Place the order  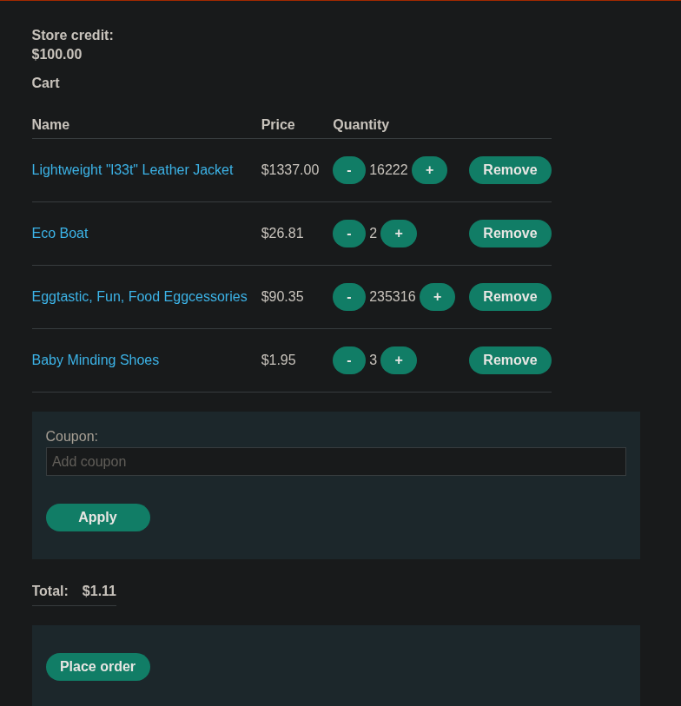[x=97, y=667]
